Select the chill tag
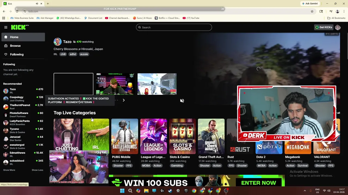The width and height of the screenshot is (348, 195). point(63,54)
